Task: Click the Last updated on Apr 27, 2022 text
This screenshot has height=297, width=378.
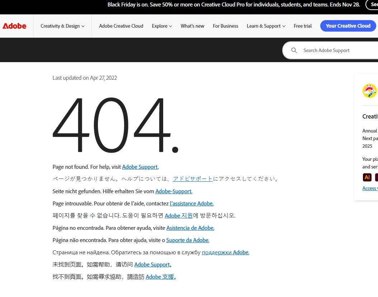Action: click(85, 78)
